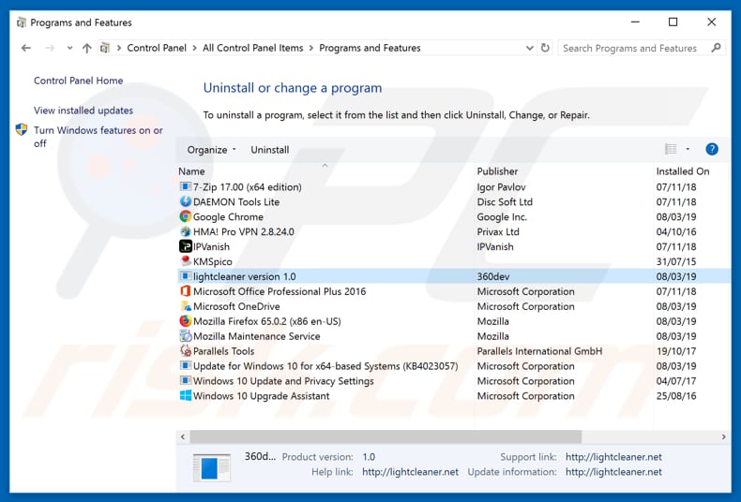This screenshot has width=741, height=502.
Task: Click the IPVanish program icon
Action: pos(186,246)
